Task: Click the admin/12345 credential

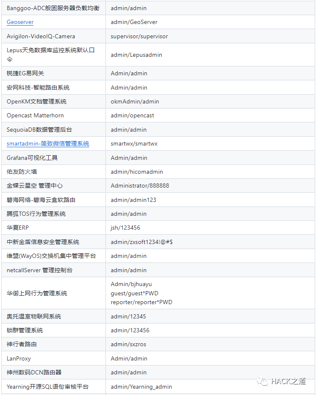Action: pos(128,316)
